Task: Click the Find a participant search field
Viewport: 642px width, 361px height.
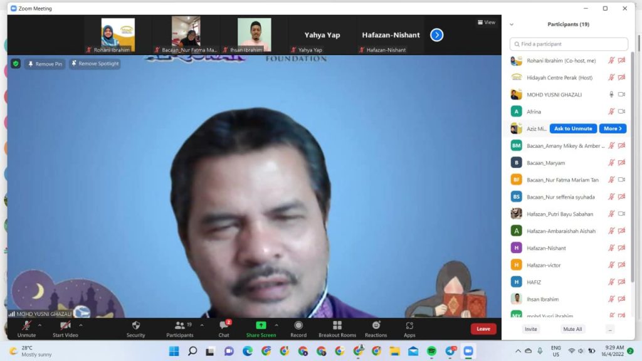Action: [569, 44]
